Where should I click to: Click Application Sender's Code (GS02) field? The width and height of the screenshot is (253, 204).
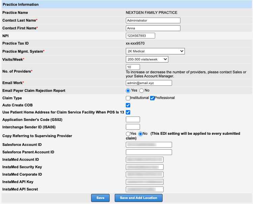click(x=133, y=120)
